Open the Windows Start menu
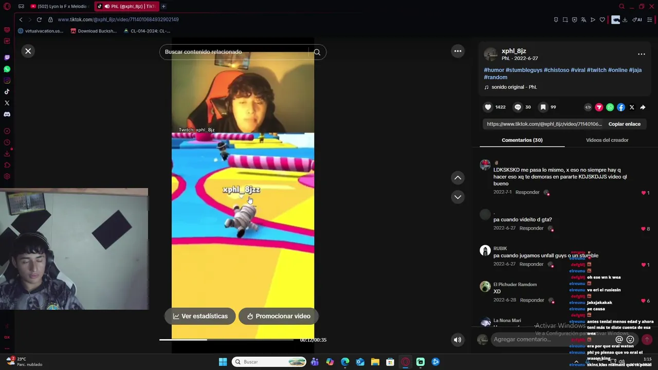The image size is (658, 370). click(223, 362)
